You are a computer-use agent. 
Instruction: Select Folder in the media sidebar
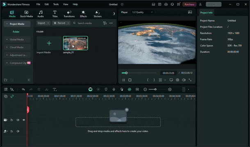[16, 32]
